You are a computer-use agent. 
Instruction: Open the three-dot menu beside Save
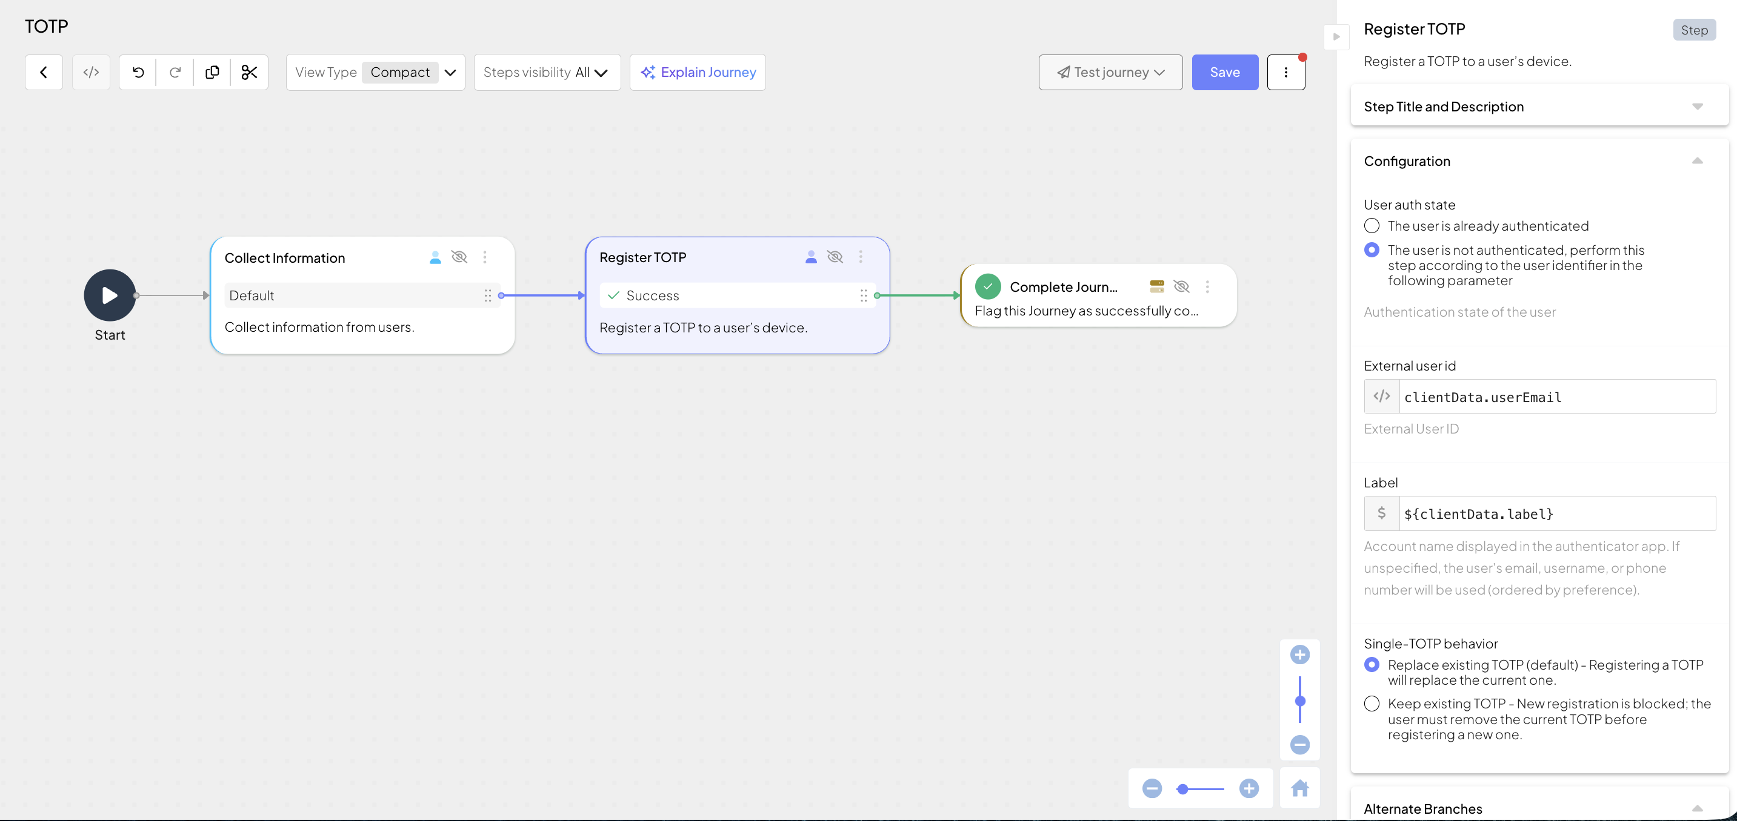[x=1286, y=72]
